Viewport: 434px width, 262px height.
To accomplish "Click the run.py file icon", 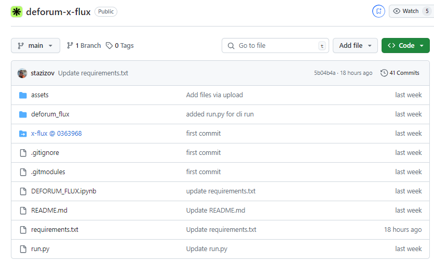I will tap(23, 249).
